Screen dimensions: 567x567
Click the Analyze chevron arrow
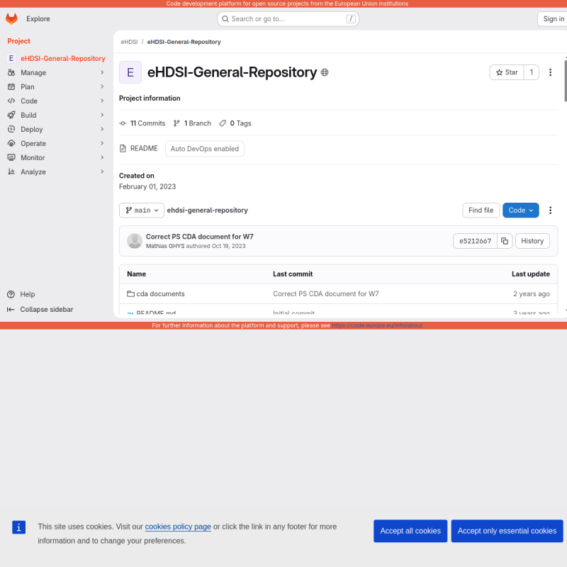coord(102,171)
